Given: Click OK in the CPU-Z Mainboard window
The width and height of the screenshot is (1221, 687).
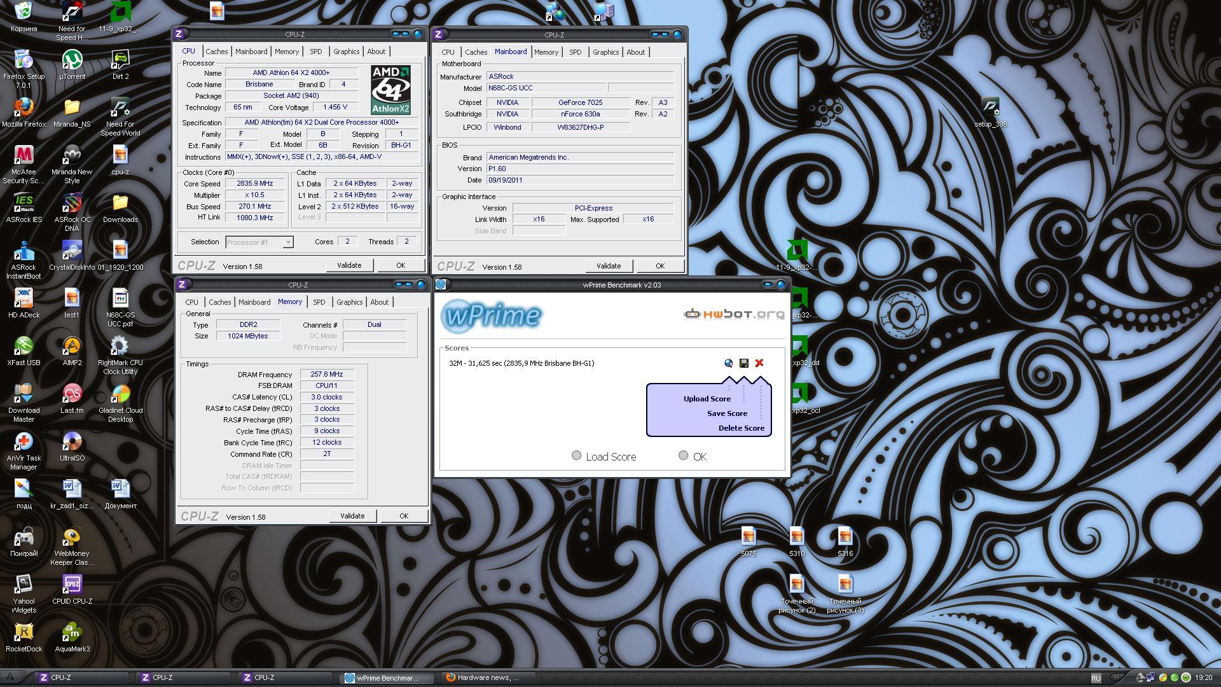Looking at the screenshot, I should pos(660,266).
